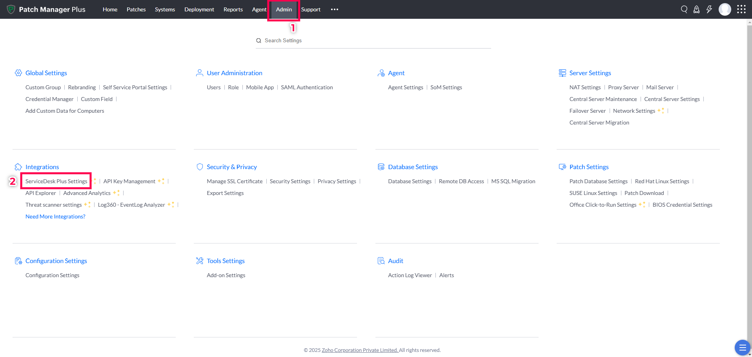Open the Zoho Corporation Private Limited link
752x357 pixels.
360,350
